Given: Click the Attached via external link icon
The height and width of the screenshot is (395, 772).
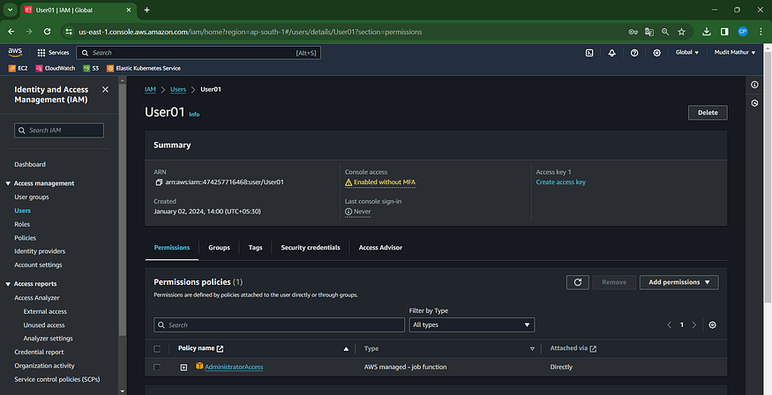Looking at the screenshot, I should point(593,349).
